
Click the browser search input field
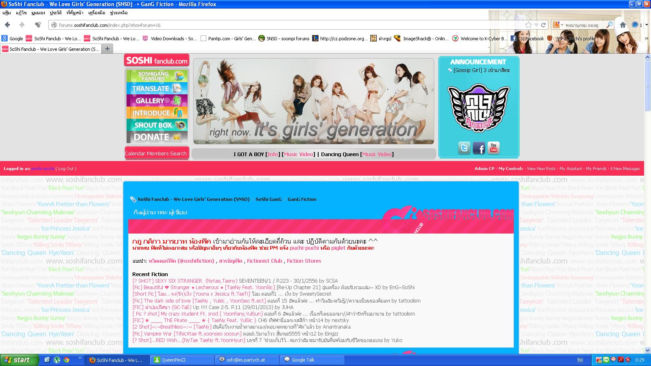584,25
